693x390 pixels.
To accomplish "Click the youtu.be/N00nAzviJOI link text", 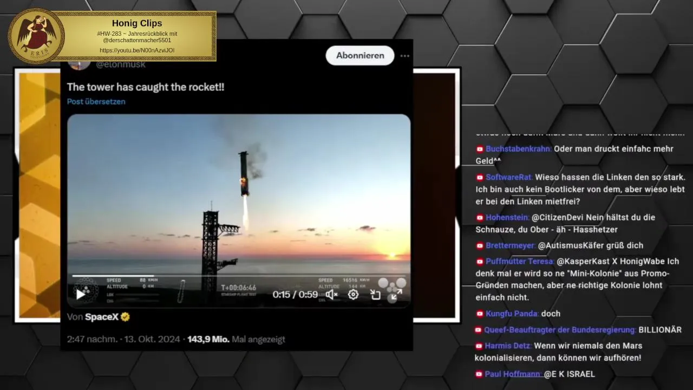I will click(x=137, y=50).
